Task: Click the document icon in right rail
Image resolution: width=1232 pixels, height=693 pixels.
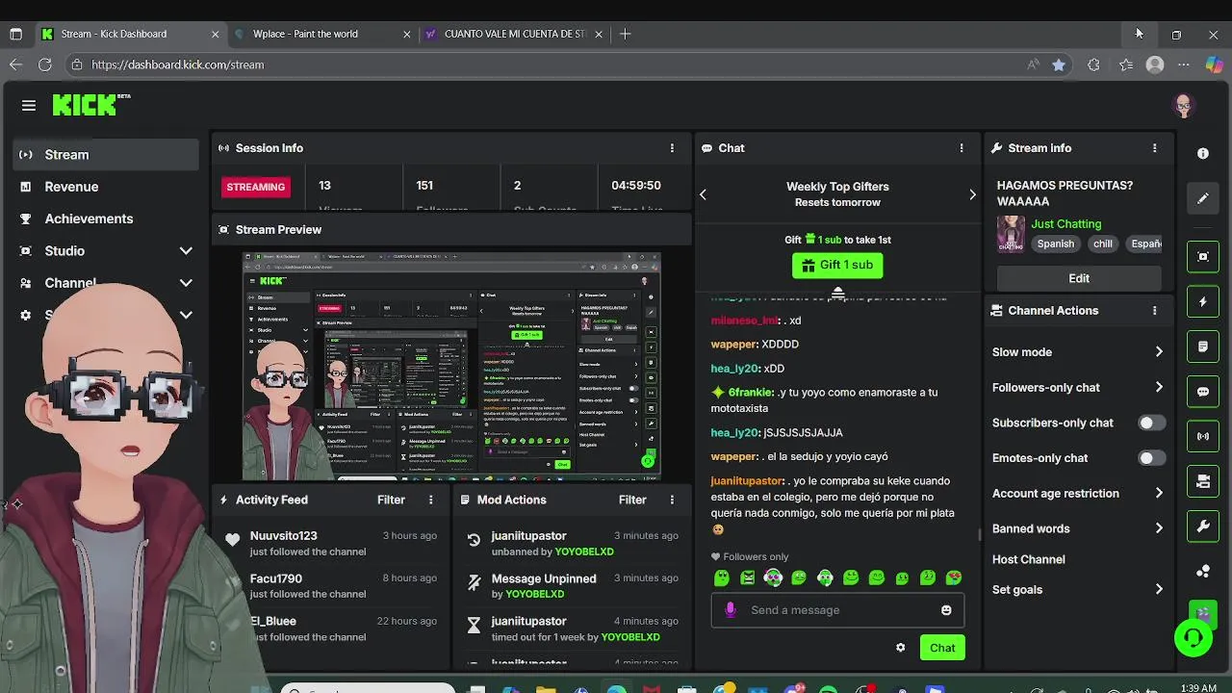Action: [x=1203, y=346]
